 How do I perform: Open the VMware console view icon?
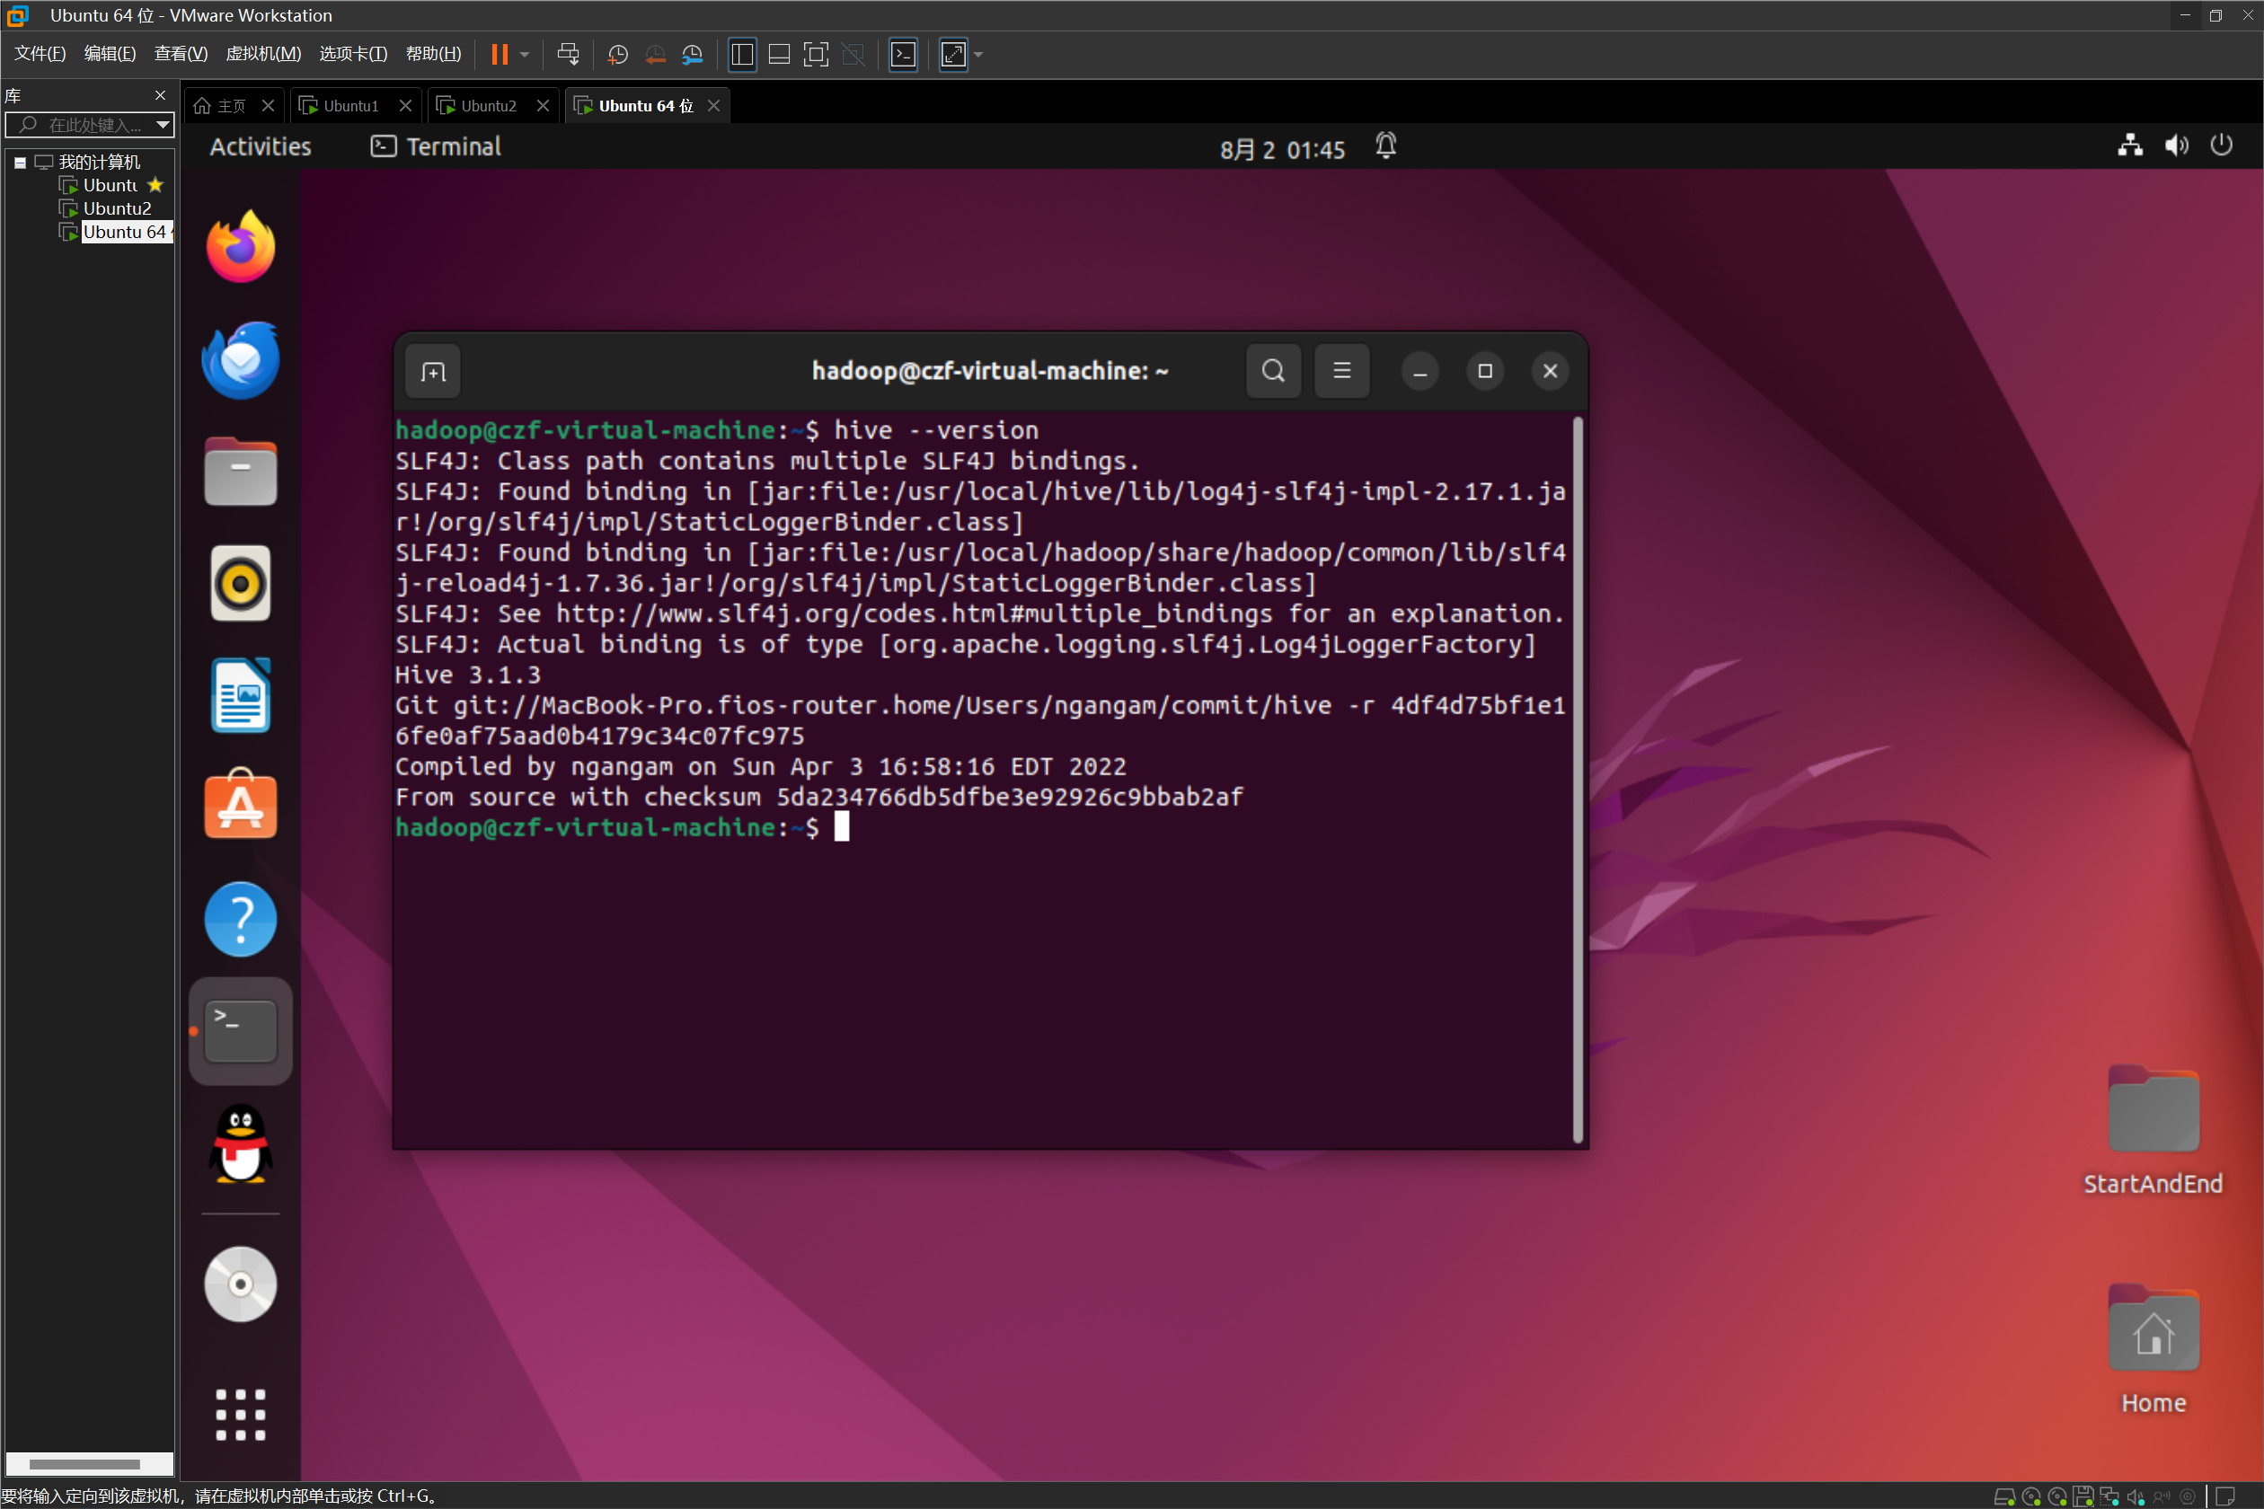pyautogui.click(x=903, y=55)
